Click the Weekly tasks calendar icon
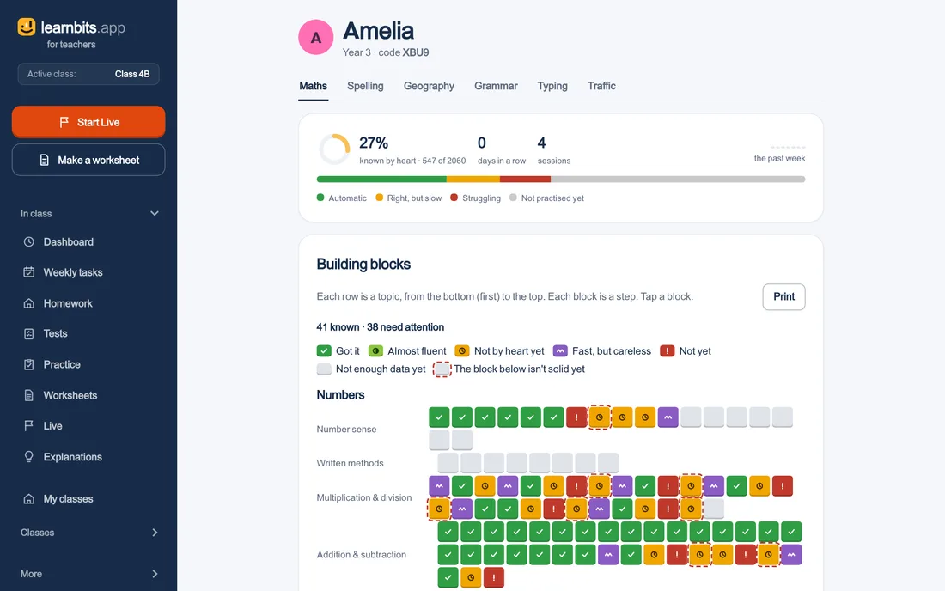This screenshot has width=945, height=591. click(x=29, y=272)
